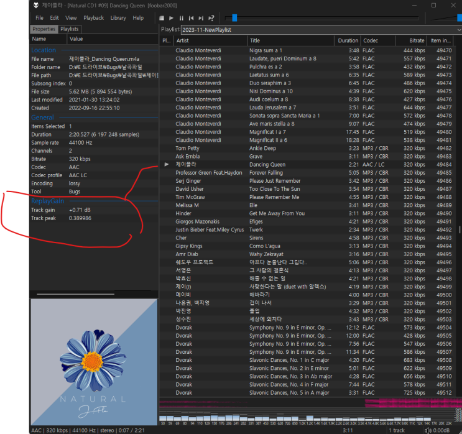
Task: Select track 'Please Remember Me'
Action: 307,197
